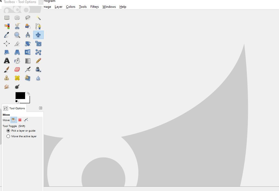Open the Help menu
Viewport: 279px width, 191px height.
coord(123,7)
